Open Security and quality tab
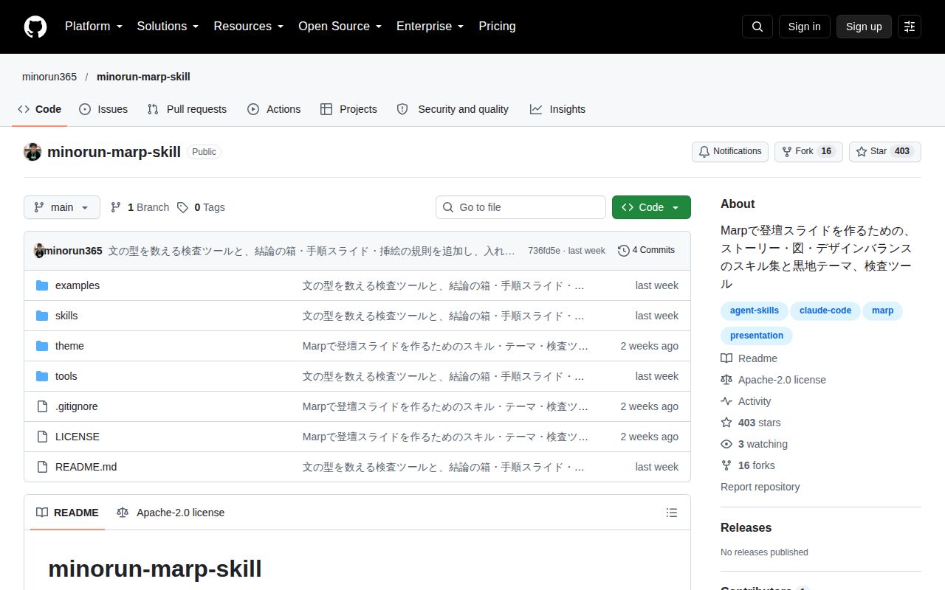Screen dimensions: 945x590 [x=453, y=109]
